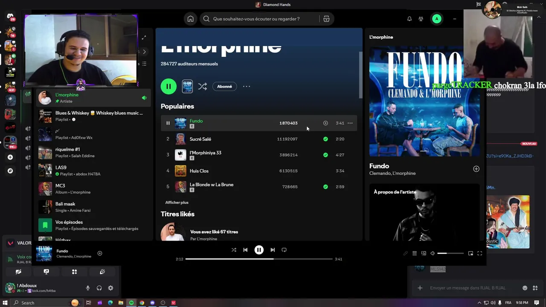The height and width of the screenshot is (307, 546).
Task: Open L'morphine artist in library list
Action: (93, 98)
